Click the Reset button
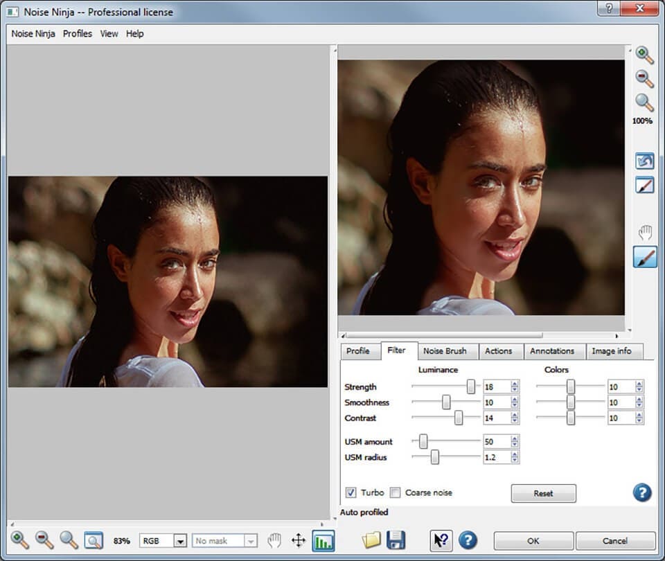 click(x=543, y=493)
